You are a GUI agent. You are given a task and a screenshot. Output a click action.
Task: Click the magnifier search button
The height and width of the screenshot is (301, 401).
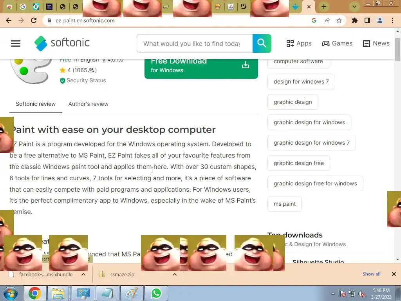click(x=262, y=43)
